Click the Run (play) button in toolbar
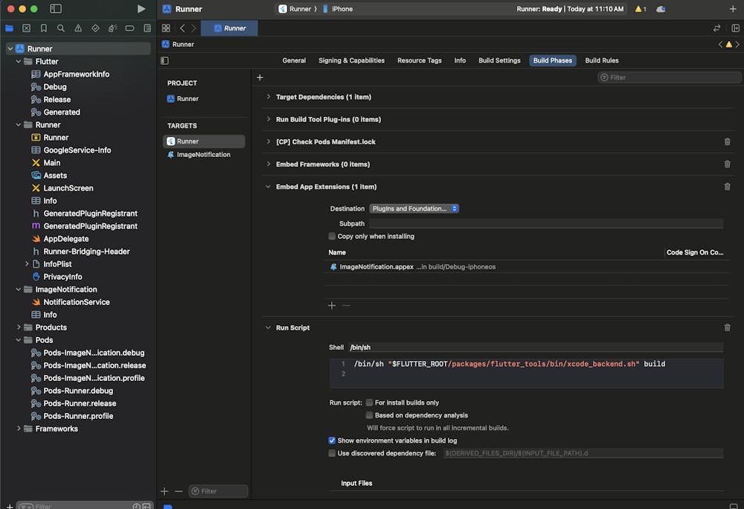744x509 pixels. click(141, 9)
